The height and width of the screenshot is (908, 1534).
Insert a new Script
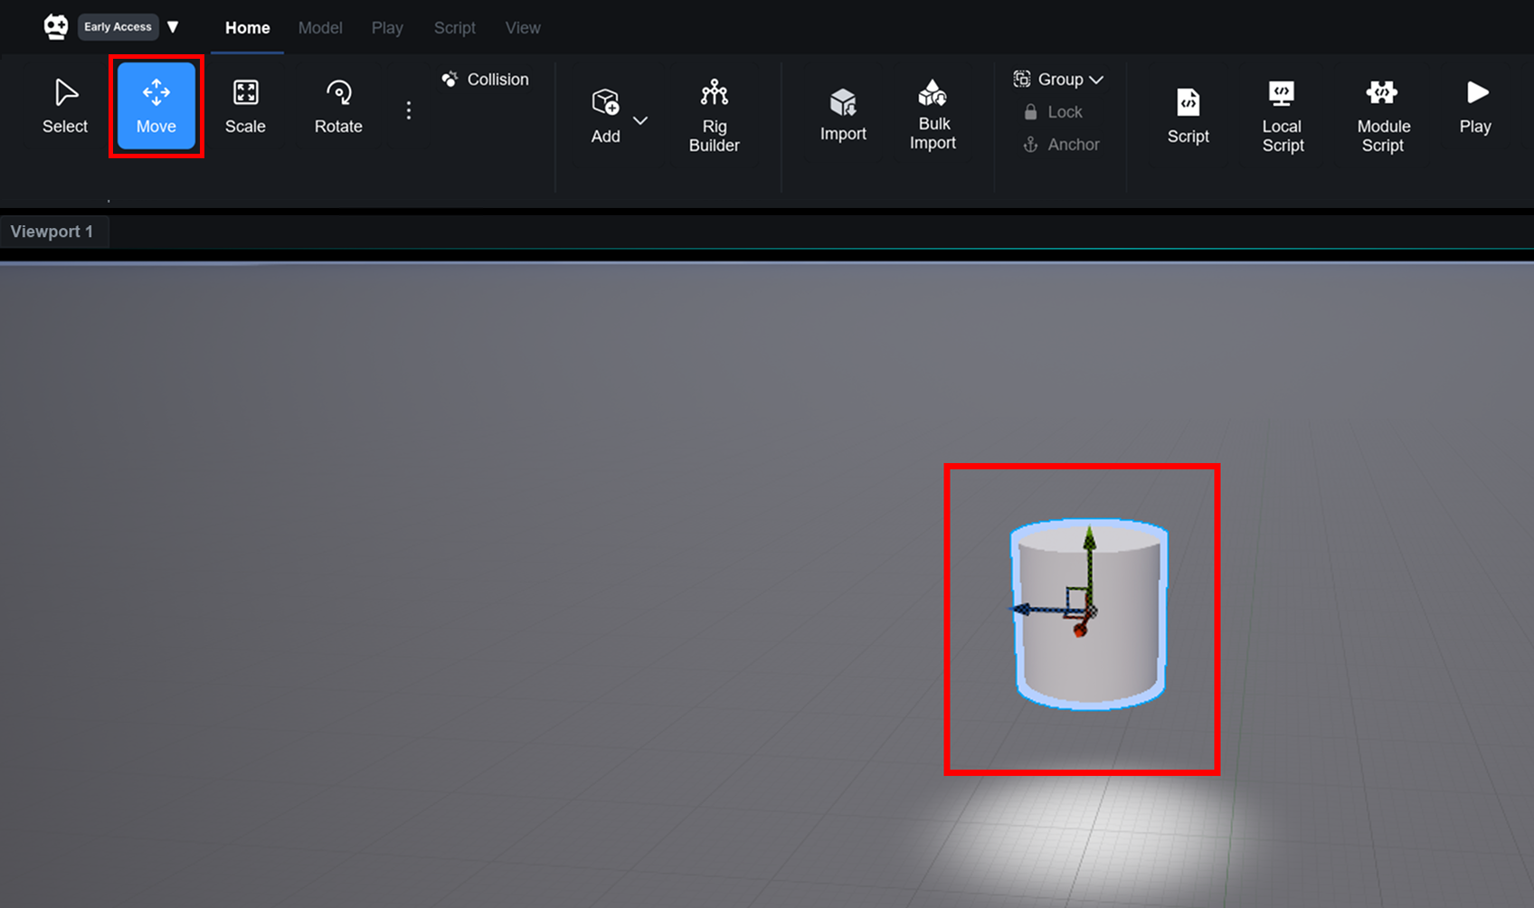1188,116
